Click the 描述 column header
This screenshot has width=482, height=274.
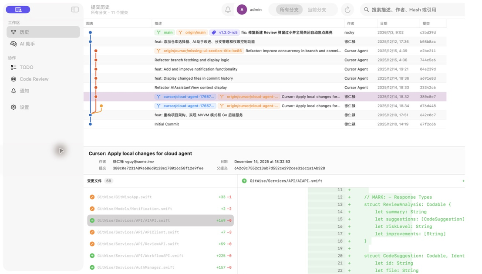click(158, 24)
